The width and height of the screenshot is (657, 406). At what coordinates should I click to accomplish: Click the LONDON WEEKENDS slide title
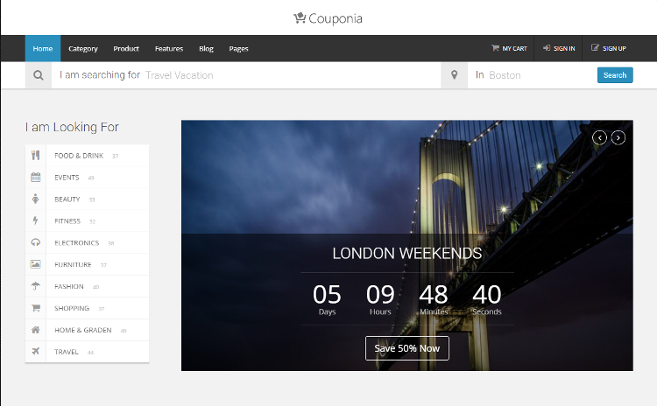tap(407, 253)
